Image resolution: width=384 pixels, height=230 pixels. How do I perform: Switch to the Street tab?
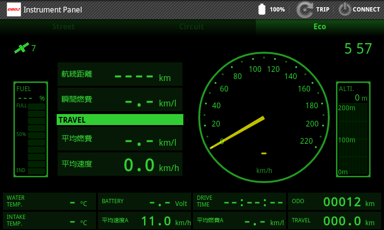64,26
